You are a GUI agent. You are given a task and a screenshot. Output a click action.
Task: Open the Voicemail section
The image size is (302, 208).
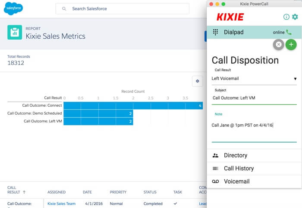coord(254,181)
